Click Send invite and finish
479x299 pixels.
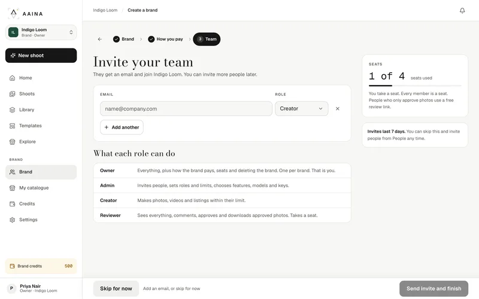(x=433, y=288)
